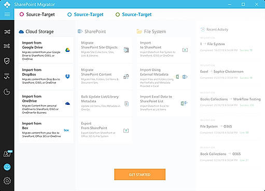Image resolution: width=265 pixels, height=191 pixels.
Task: Open Import from Box card
Action: click(46, 130)
